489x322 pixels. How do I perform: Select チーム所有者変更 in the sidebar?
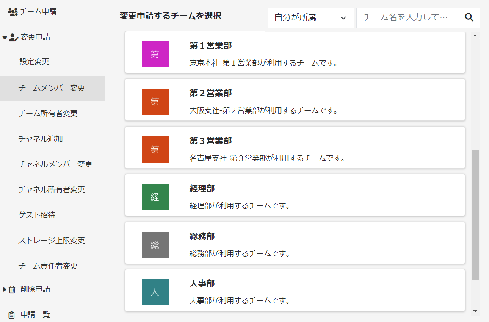(x=48, y=113)
